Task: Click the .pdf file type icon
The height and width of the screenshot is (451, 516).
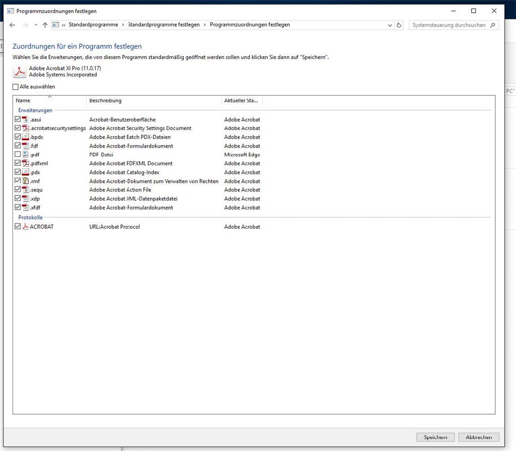Action: [25, 154]
